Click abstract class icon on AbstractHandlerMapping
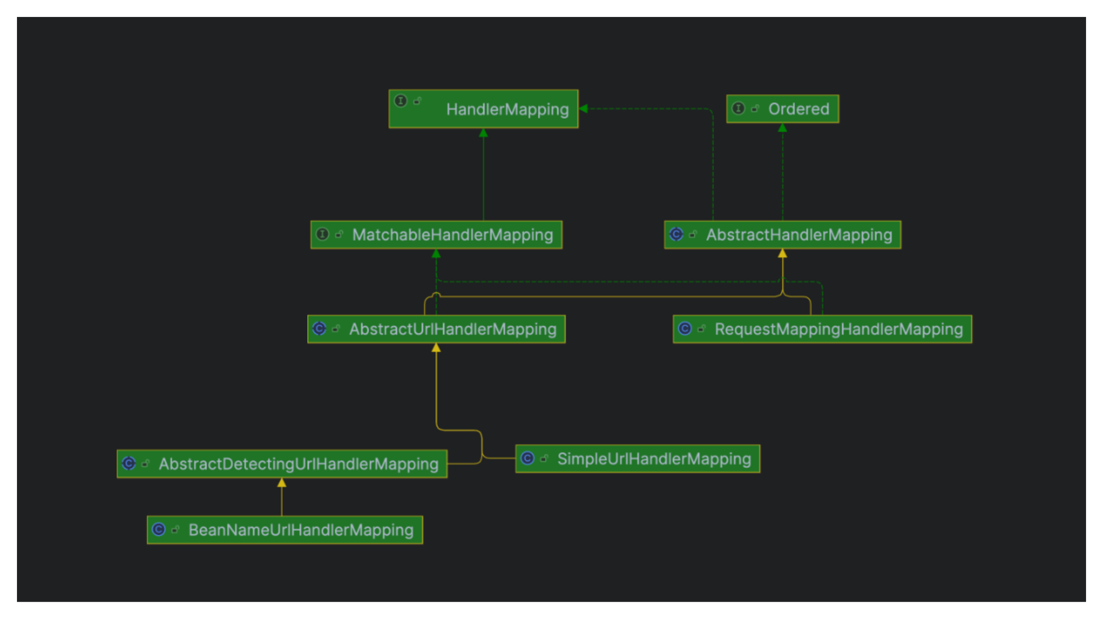The image size is (1103, 619). click(x=676, y=234)
